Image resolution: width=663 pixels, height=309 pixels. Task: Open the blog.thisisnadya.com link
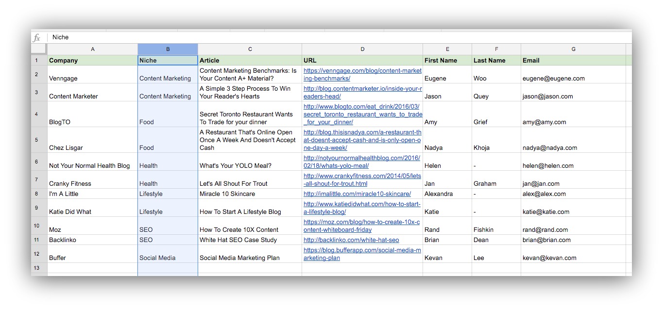click(362, 140)
